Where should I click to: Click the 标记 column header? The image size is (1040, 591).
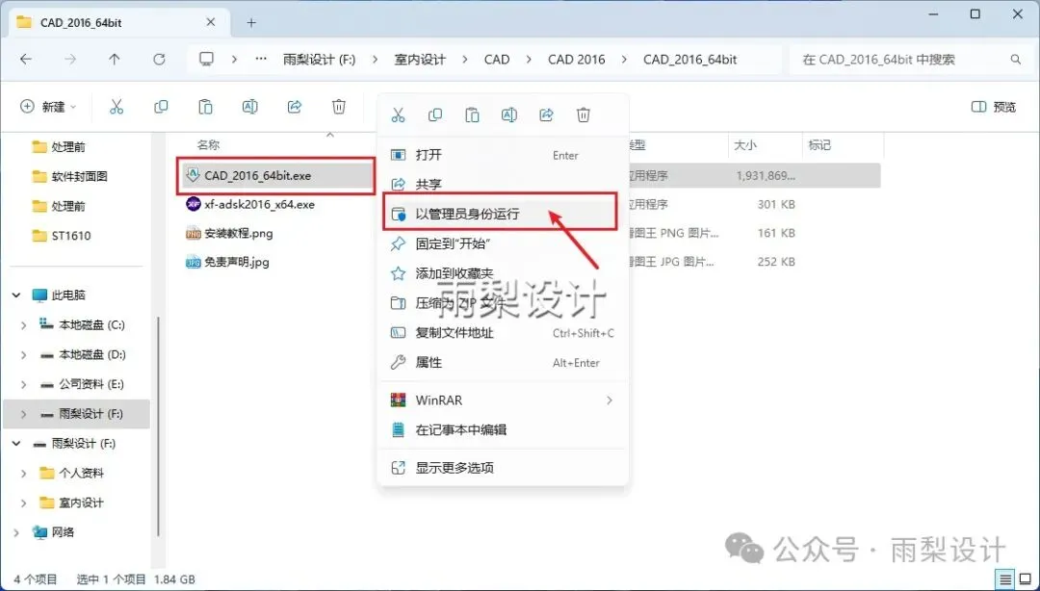pos(819,144)
